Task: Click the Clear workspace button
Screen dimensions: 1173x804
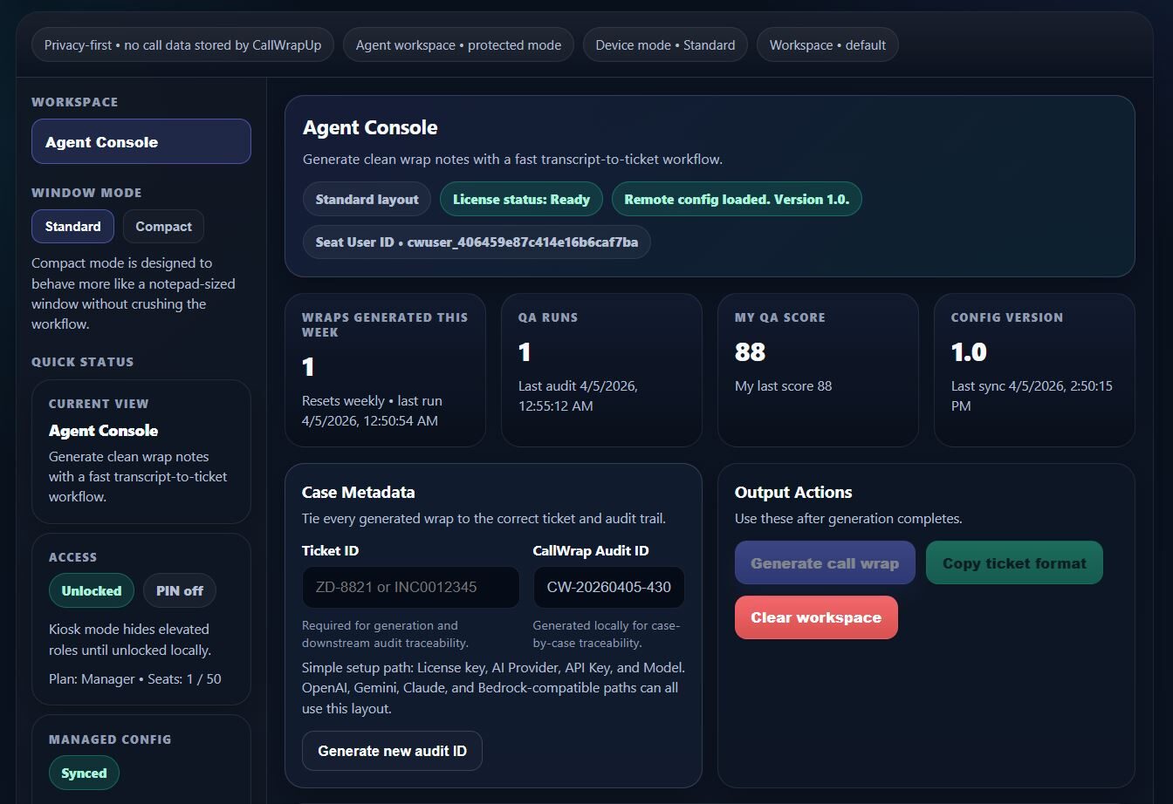Action: pyautogui.click(x=816, y=617)
